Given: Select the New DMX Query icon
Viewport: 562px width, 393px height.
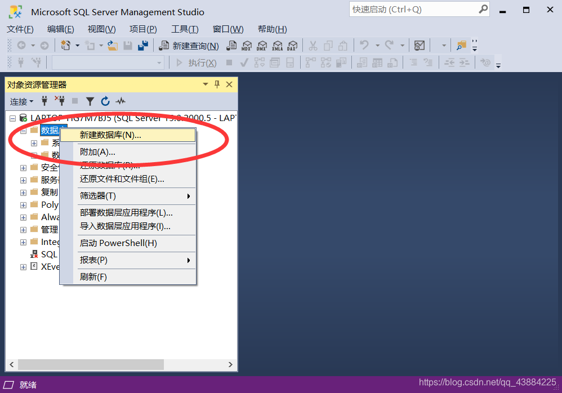Looking at the screenshot, I should (262, 45).
